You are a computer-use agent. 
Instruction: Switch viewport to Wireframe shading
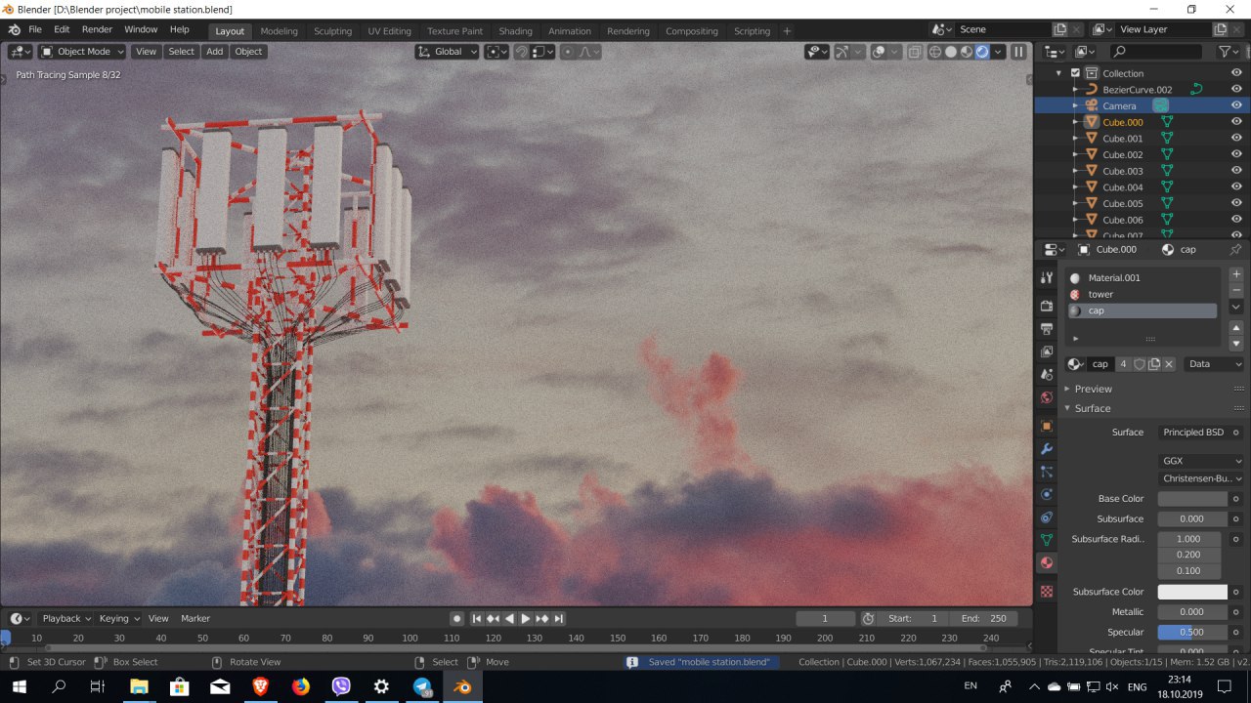tap(935, 52)
